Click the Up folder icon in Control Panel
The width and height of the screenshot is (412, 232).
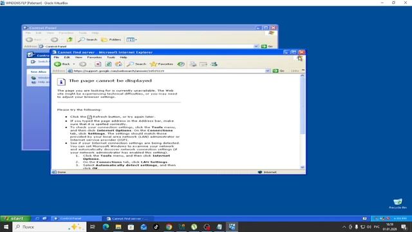point(70,39)
